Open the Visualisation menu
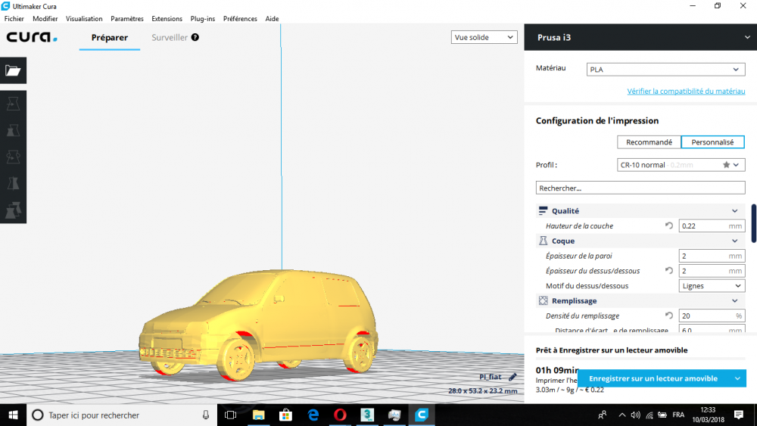The width and height of the screenshot is (757, 426). pos(84,18)
